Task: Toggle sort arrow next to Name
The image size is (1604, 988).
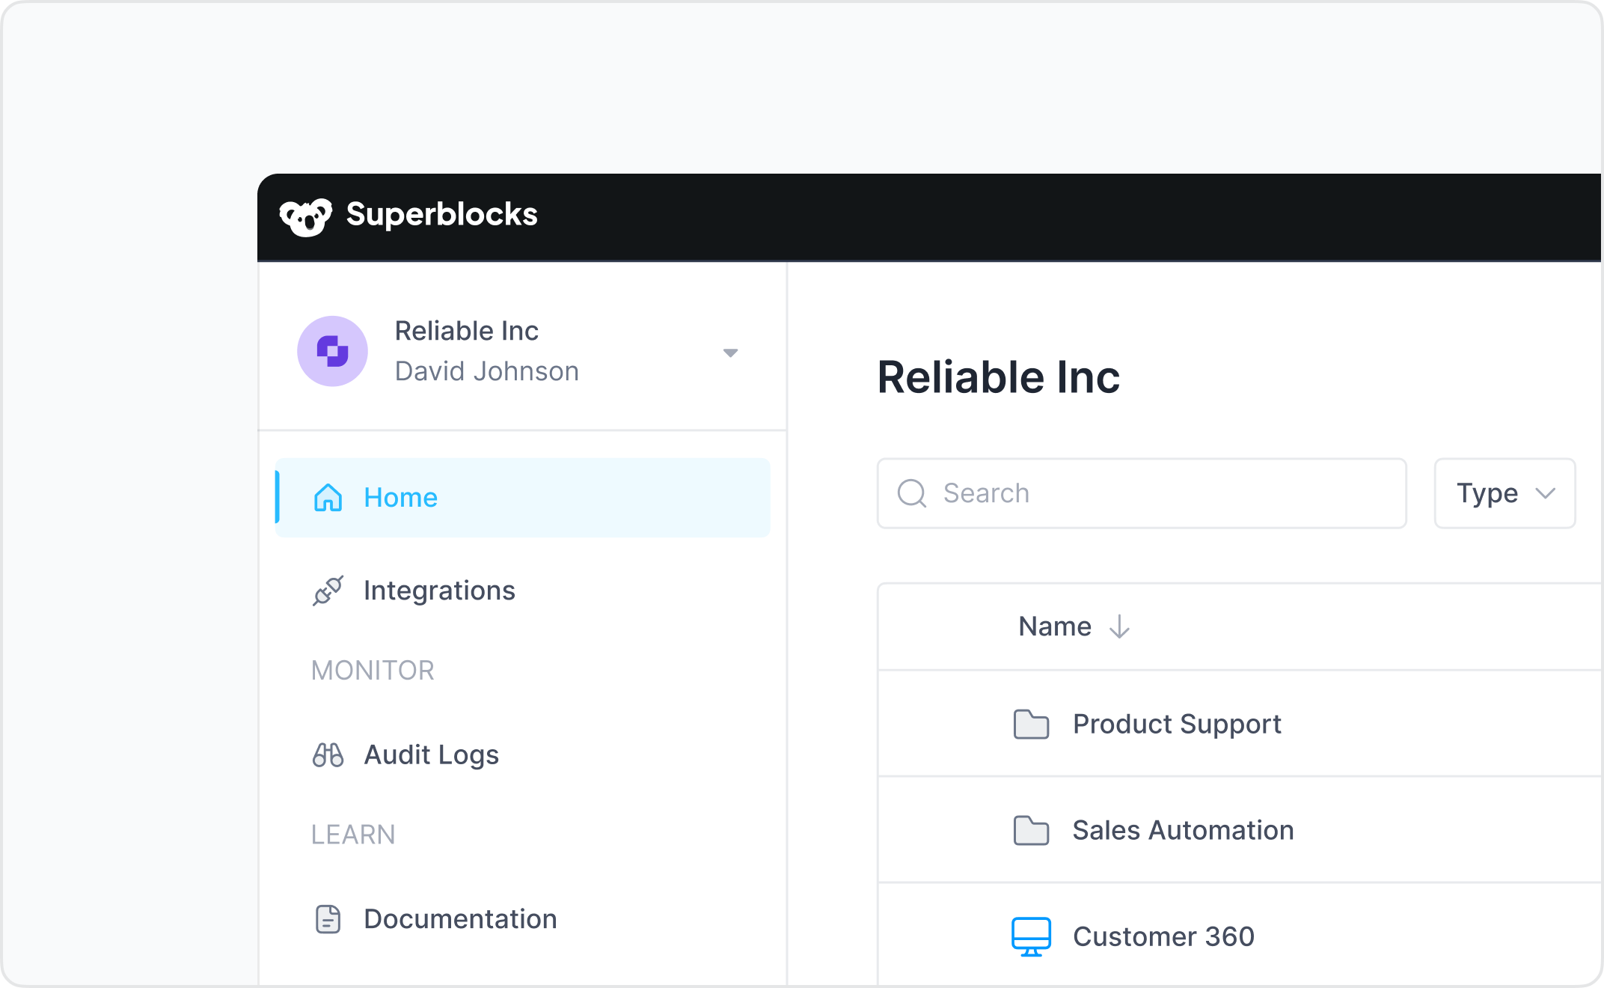Action: click(1119, 626)
